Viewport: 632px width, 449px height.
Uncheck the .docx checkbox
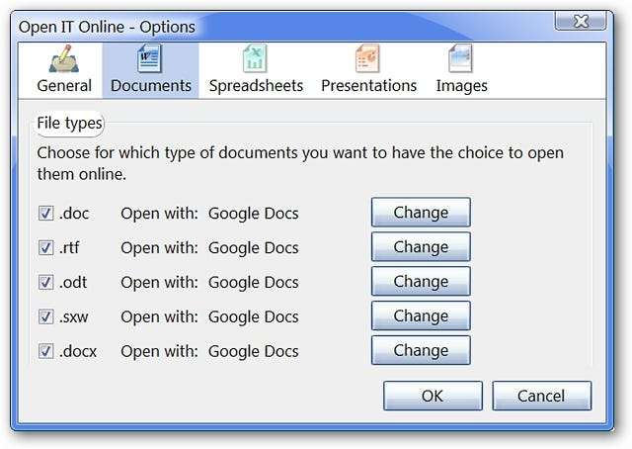coord(45,351)
